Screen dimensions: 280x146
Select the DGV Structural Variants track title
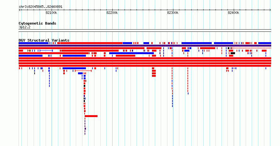[x=44, y=40]
